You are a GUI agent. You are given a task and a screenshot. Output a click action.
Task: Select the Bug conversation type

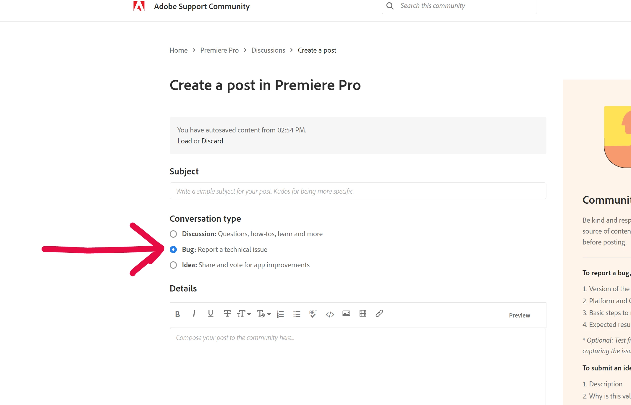[x=173, y=250]
